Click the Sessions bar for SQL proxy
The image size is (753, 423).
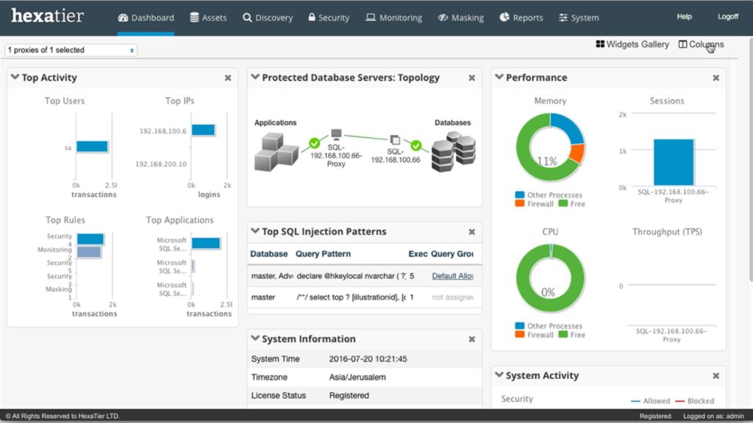click(x=674, y=162)
